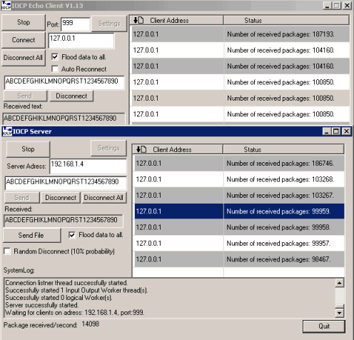354x340 pixels.
Task: Select Server row with 98467 packages
Action: [239, 259]
